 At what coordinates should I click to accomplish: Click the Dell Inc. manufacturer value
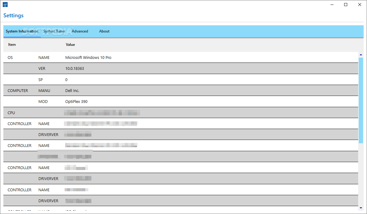[x=72, y=91]
